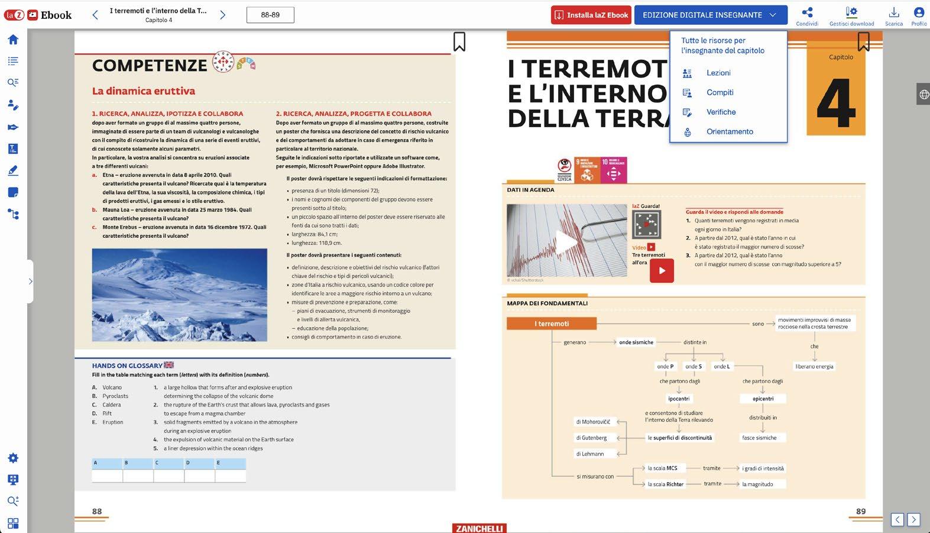
Task: Turn to the previous page arrow button
Action: coord(897,520)
